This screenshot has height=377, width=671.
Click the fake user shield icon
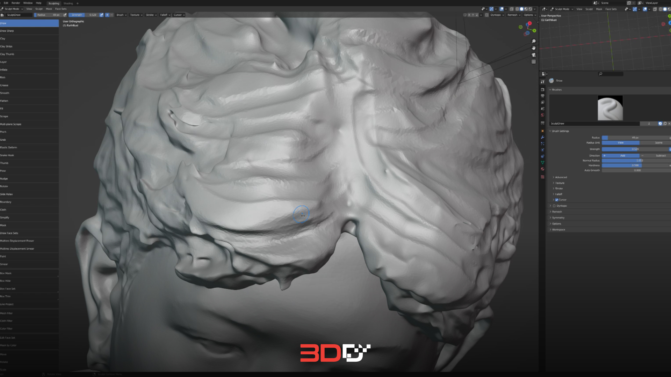(x=660, y=124)
